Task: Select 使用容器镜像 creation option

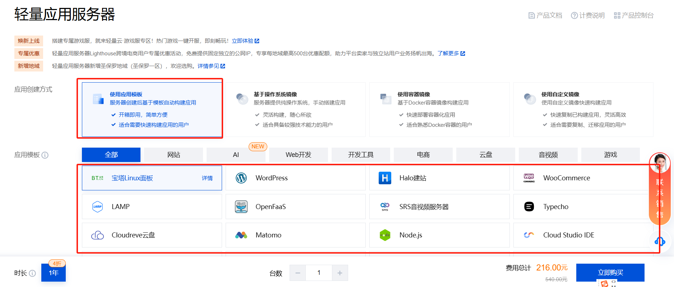Action: [x=439, y=110]
